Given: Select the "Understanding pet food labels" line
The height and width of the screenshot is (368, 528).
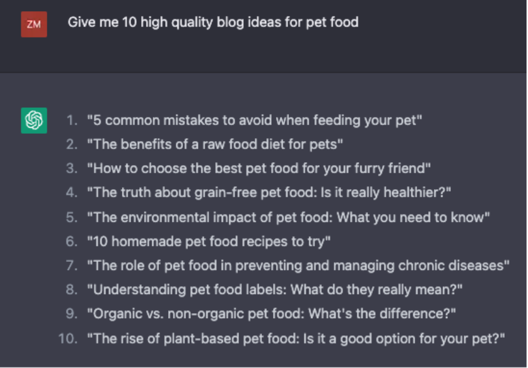Looking at the screenshot, I should tap(275, 289).
